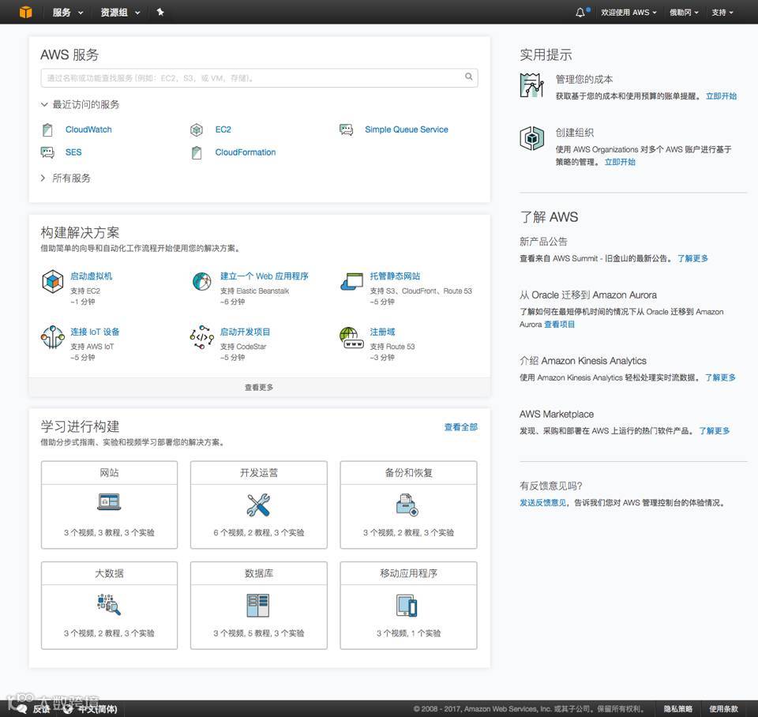Viewport: 758px width, 717px height.
Task: Open the EC2 link
Action: [223, 130]
